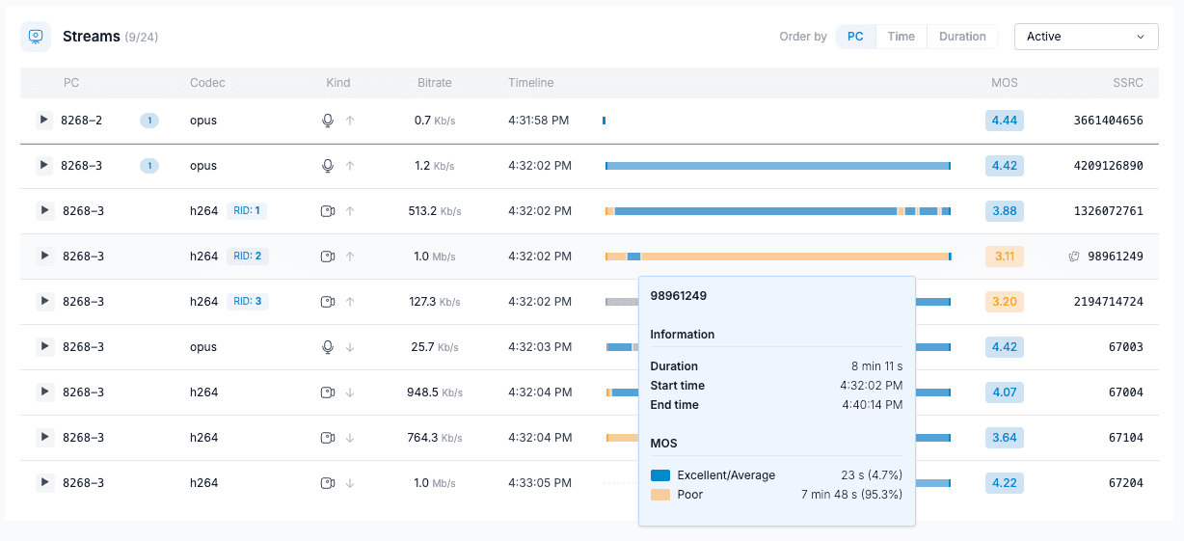Expand the stream row with SSRC 67204

point(43,483)
